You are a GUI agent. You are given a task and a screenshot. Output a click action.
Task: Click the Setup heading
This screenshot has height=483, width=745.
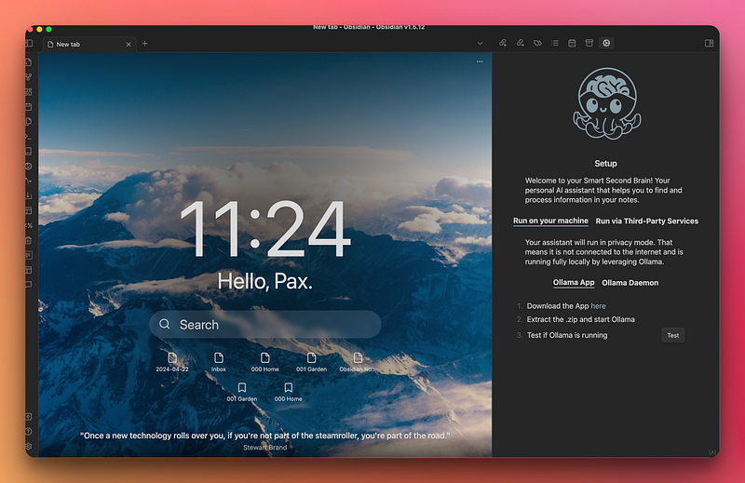(x=606, y=164)
